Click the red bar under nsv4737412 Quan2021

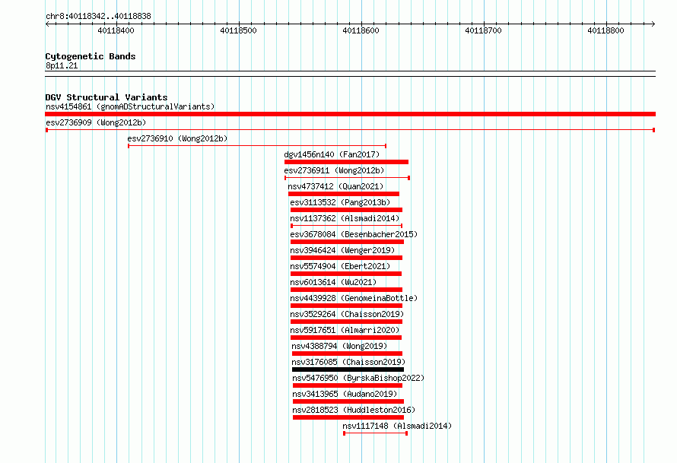[344, 194]
